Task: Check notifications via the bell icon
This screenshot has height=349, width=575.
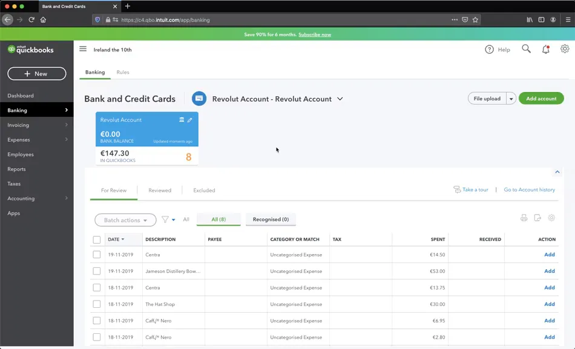Action: [545, 49]
